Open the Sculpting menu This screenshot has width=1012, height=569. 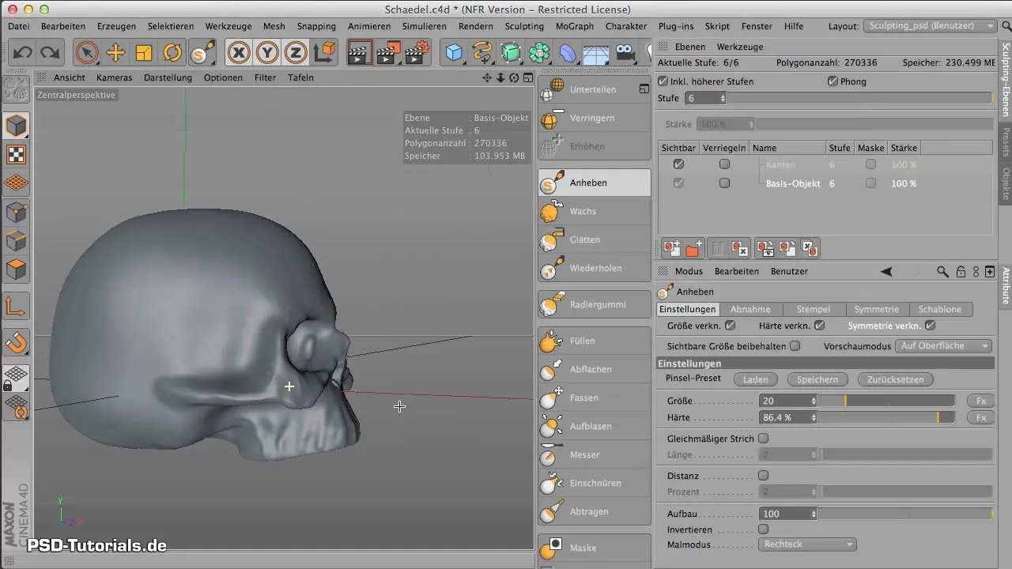click(524, 26)
